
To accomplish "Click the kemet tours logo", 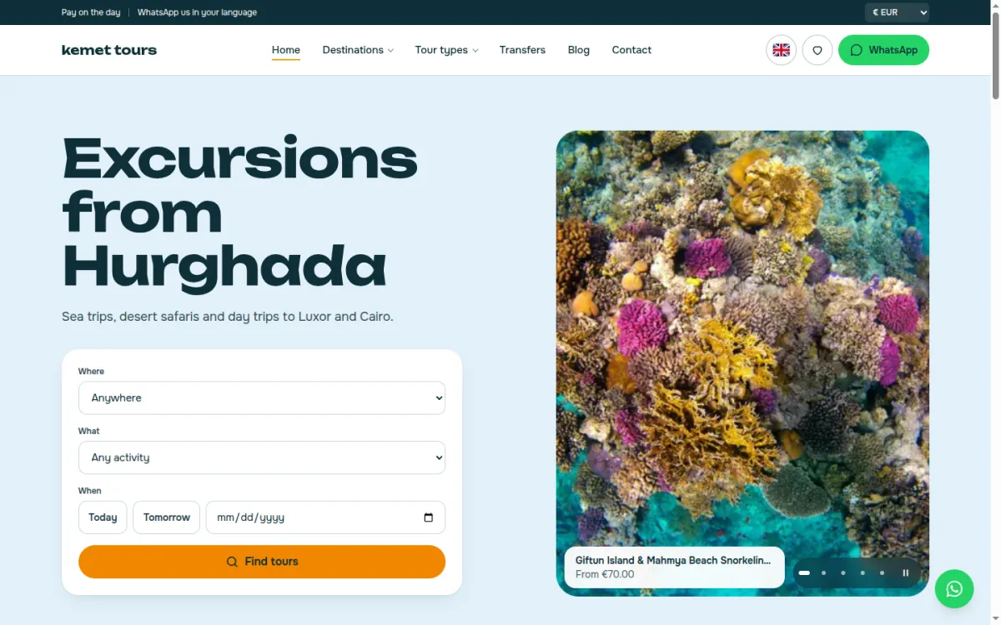I will [x=109, y=50].
